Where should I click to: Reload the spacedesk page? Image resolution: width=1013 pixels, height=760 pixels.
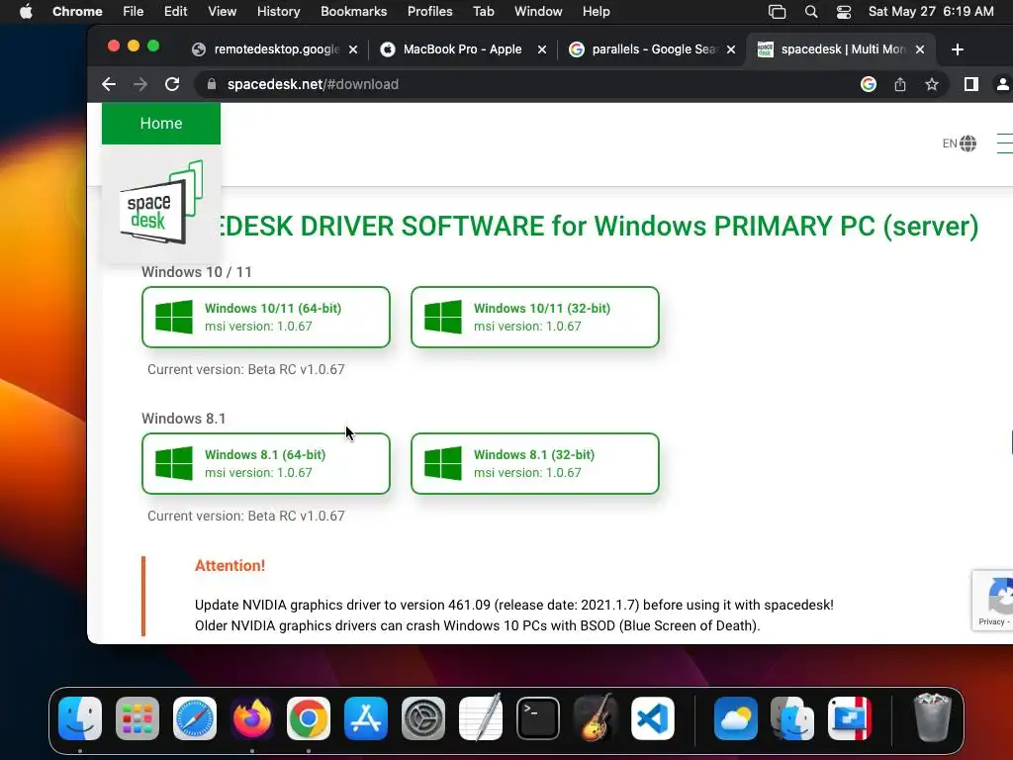click(x=172, y=84)
